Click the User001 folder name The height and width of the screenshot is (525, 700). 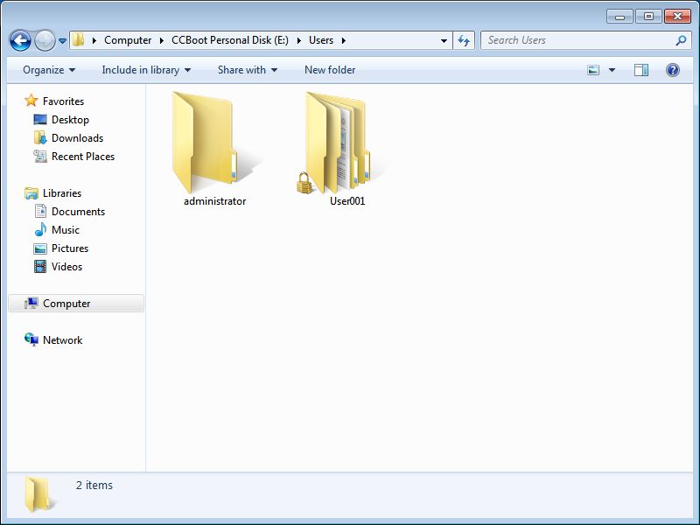pos(347,201)
